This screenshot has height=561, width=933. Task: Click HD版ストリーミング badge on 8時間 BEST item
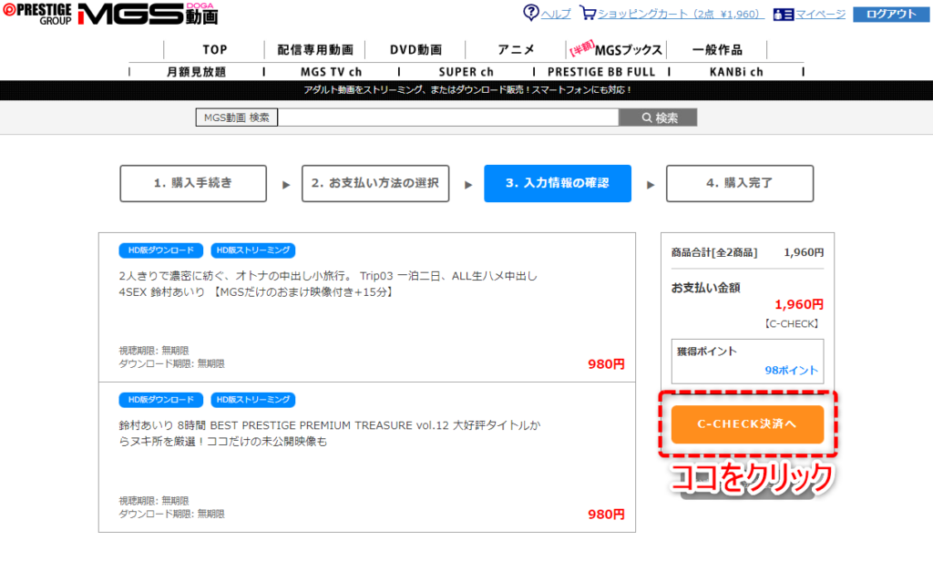(x=253, y=400)
